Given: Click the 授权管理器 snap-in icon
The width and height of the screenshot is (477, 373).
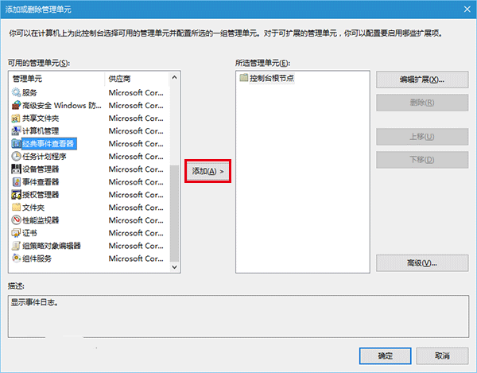Looking at the screenshot, I should (x=16, y=195).
